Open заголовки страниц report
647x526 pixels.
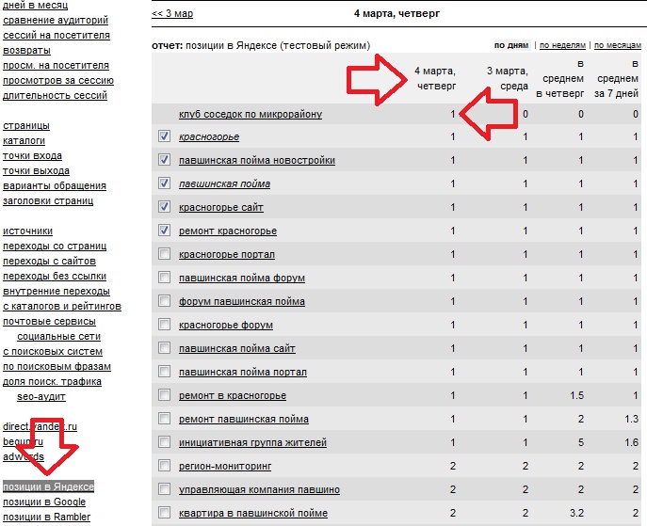pos(47,200)
